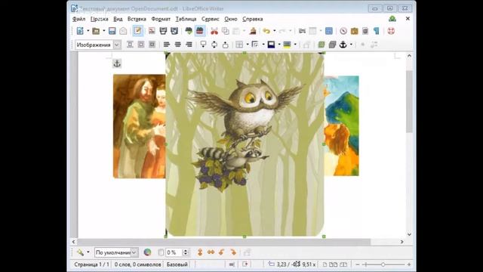The image size is (483, 272).
Task: Undo the last action
Action: (266, 31)
